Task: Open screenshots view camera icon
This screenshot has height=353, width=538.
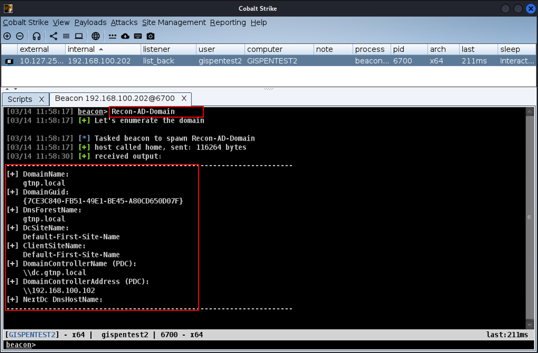Action: (151, 36)
